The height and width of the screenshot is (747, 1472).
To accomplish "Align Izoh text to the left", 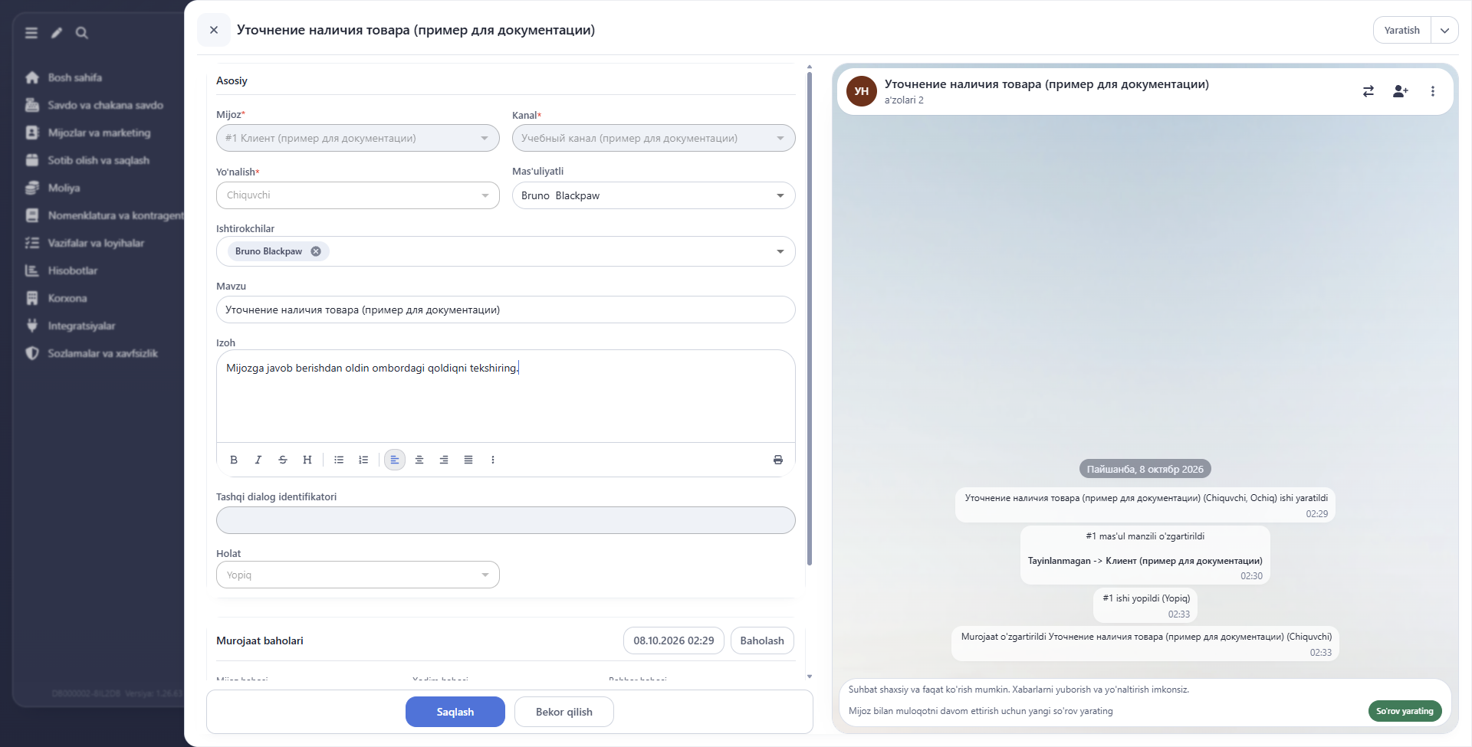I will click(x=395, y=460).
